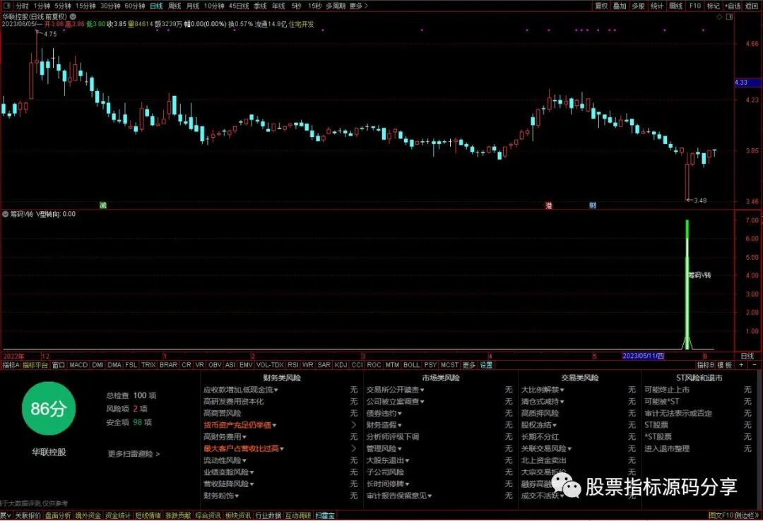
Task: Open the stock title dropdown next to 华联控股
Action: pyautogui.click(x=73, y=16)
